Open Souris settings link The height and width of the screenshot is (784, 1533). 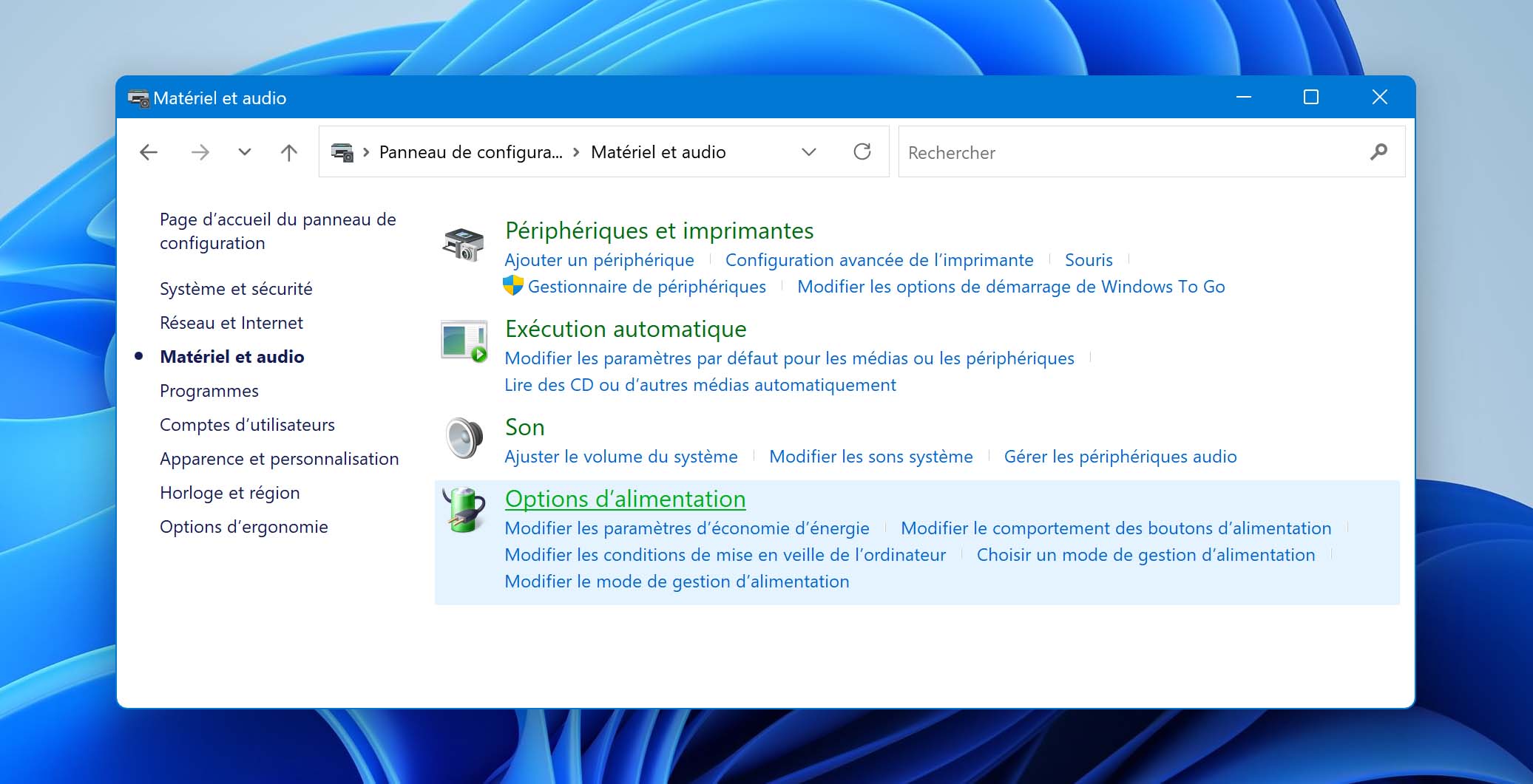click(x=1089, y=260)
